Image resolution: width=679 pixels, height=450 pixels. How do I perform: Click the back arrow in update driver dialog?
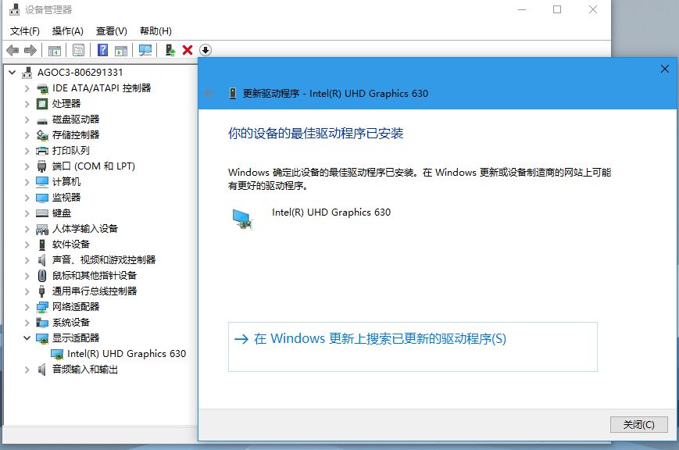click(209, 93)
